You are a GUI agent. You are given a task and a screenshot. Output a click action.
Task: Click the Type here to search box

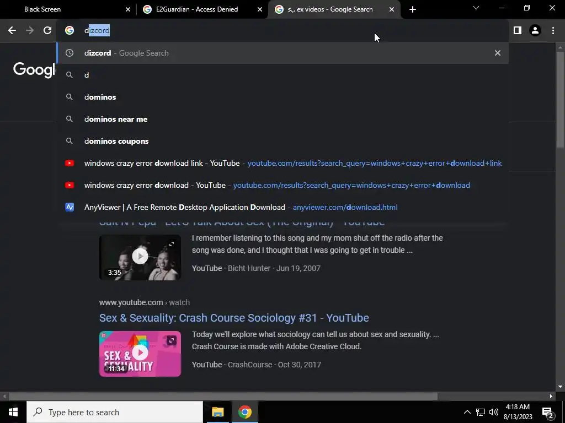(x=115, y=412)
